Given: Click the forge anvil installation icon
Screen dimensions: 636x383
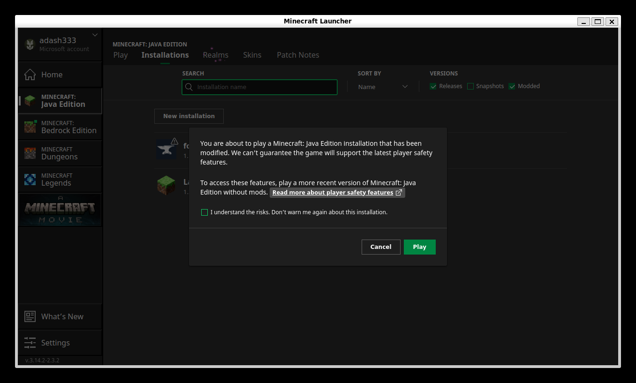Looking at the screenshot, I should click(x=166, y=150).
